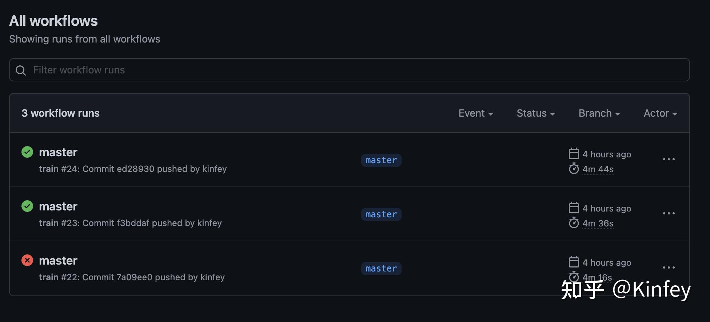Expand the Status filter dropdown
Viewport: 710px width, 322px height.
tap(536, 113)
